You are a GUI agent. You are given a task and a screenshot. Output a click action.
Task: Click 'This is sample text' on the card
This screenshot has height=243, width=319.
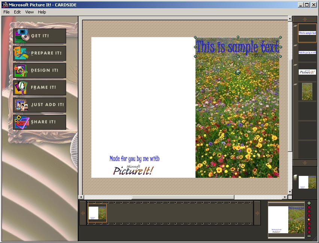coord(237,47)
